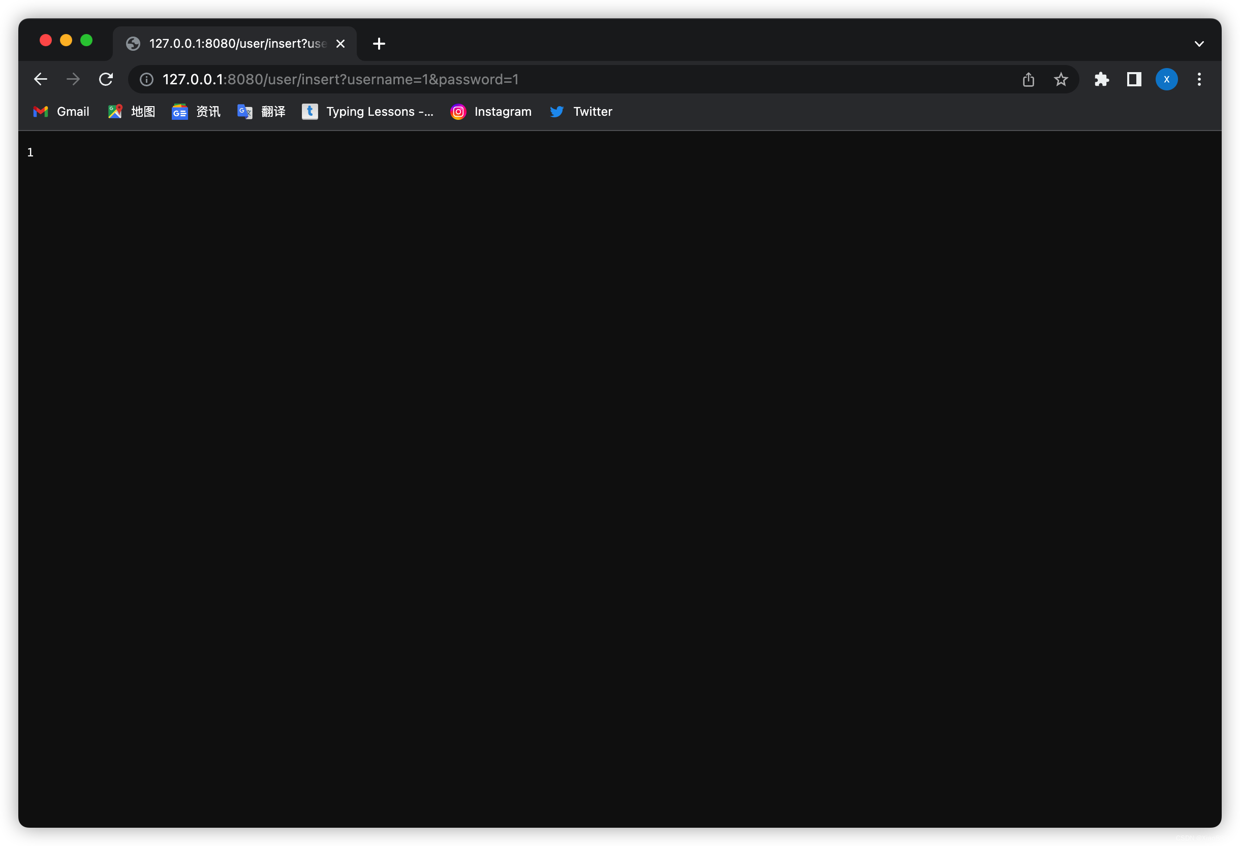Click the Instagram bookmark icon
This screenshot has height=846, width=1240.
point(458,111)
